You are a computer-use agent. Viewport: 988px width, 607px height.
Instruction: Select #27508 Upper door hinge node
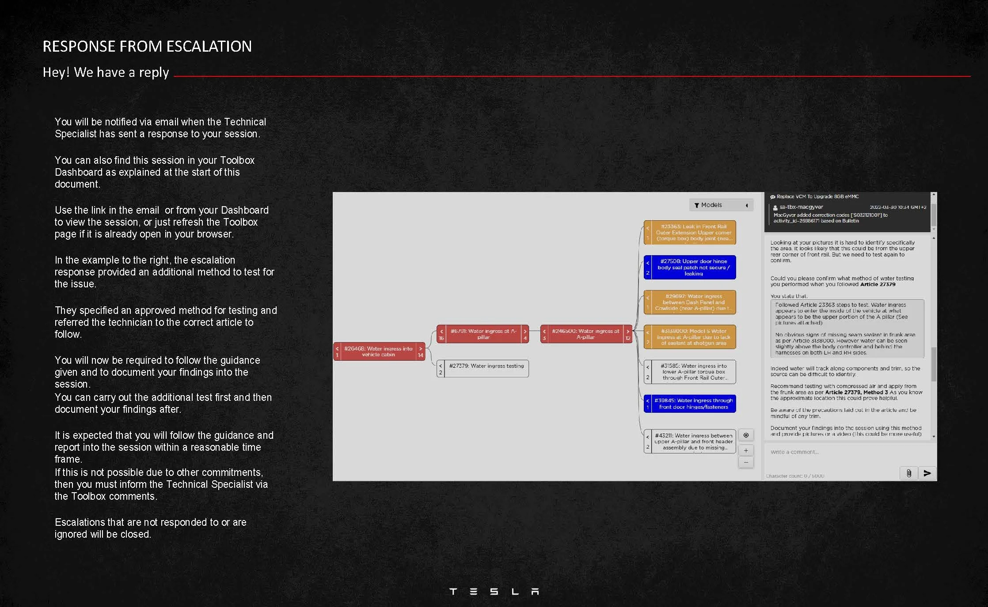(693, 268)
